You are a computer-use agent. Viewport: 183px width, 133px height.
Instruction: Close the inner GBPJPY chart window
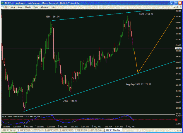(x=181, y=7)
